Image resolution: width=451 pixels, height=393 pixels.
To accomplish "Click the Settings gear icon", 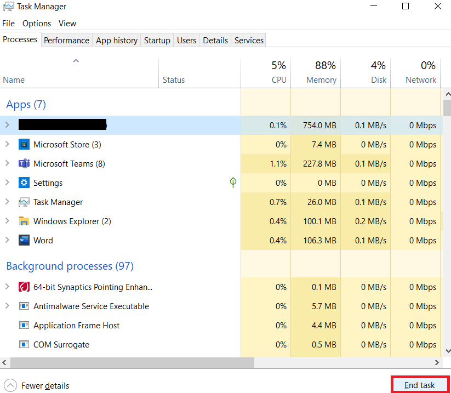I will pos(24,183).
